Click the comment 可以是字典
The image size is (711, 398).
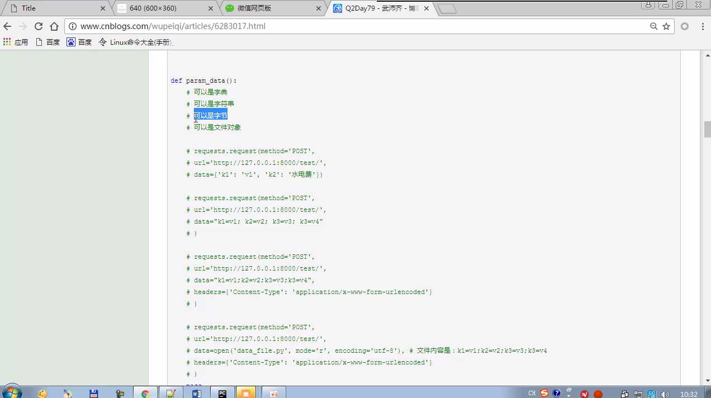click(211, 92)
